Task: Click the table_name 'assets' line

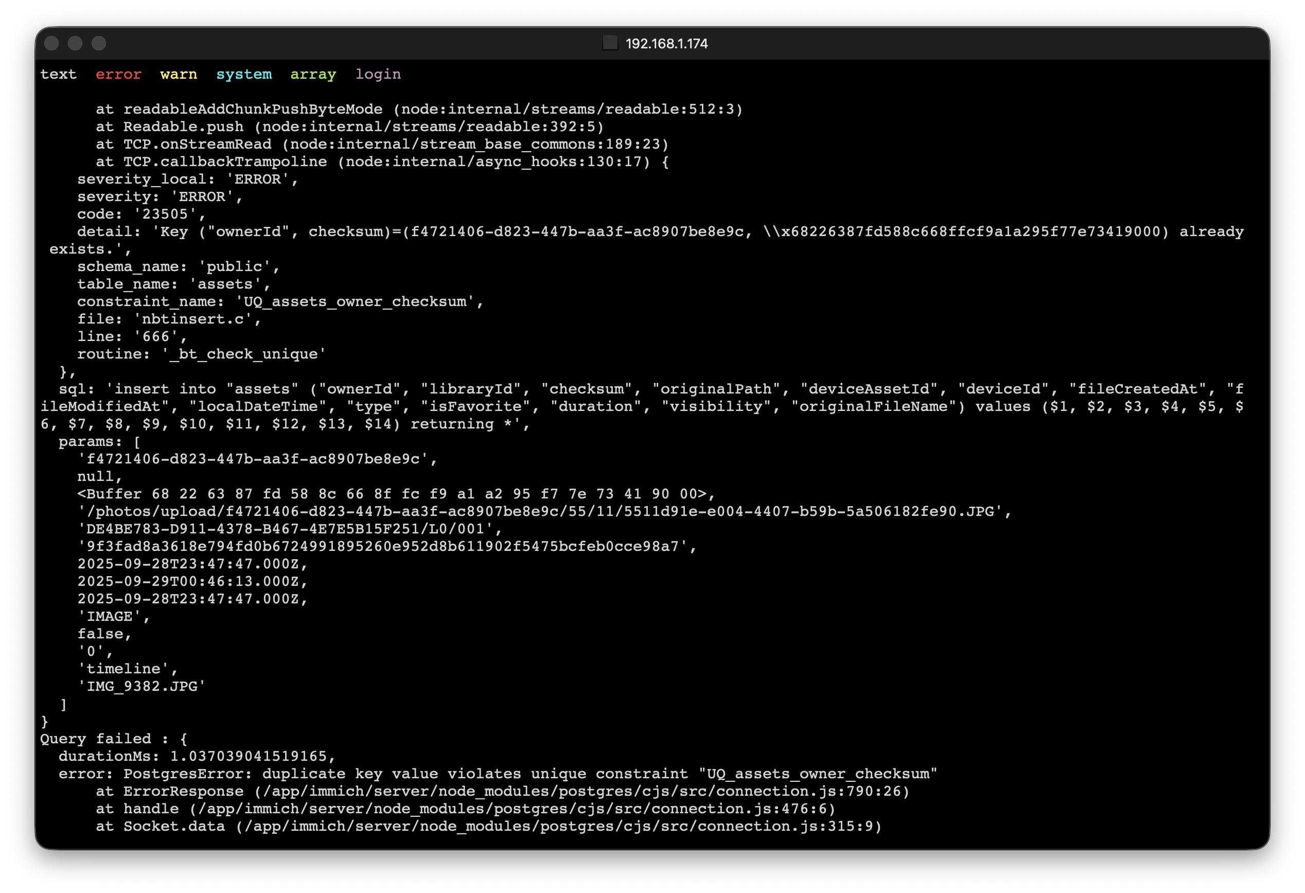Action: 173,284
